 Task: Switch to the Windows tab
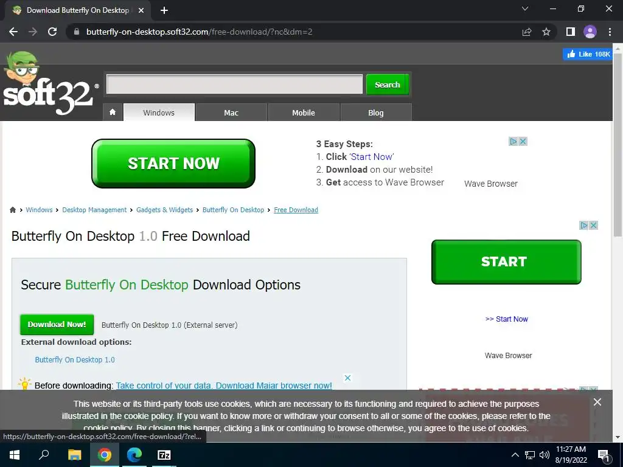[159, 112]
